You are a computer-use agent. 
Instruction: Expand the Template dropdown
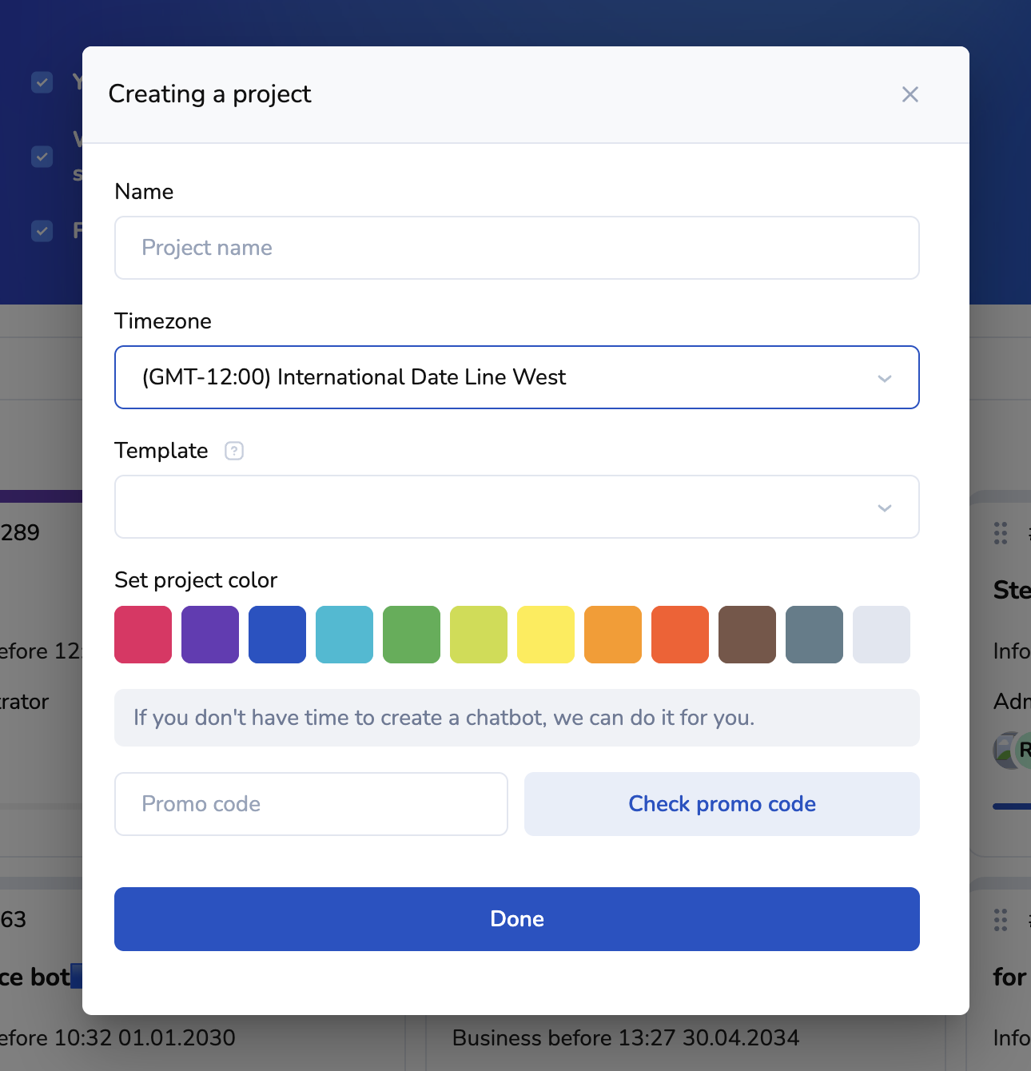(x=516, y=507)
